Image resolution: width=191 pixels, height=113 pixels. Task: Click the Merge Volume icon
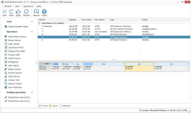coord(6,40)
